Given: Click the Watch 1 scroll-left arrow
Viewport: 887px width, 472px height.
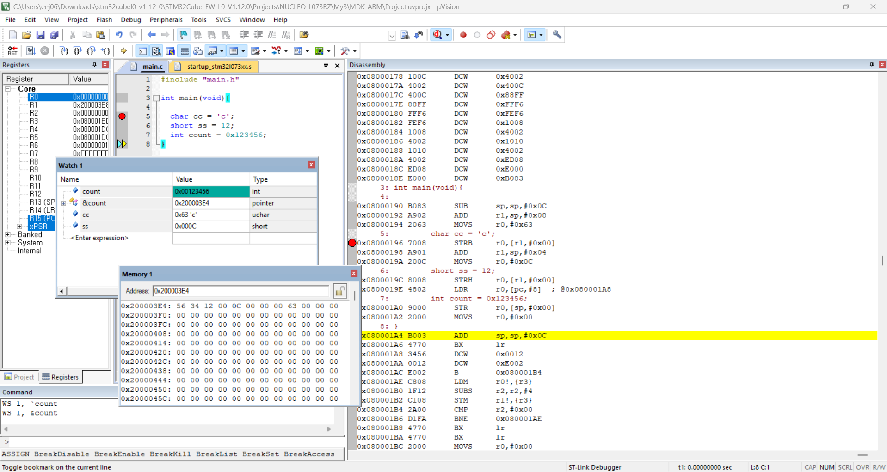Looking at the screenshot, I should click(62, 291).
